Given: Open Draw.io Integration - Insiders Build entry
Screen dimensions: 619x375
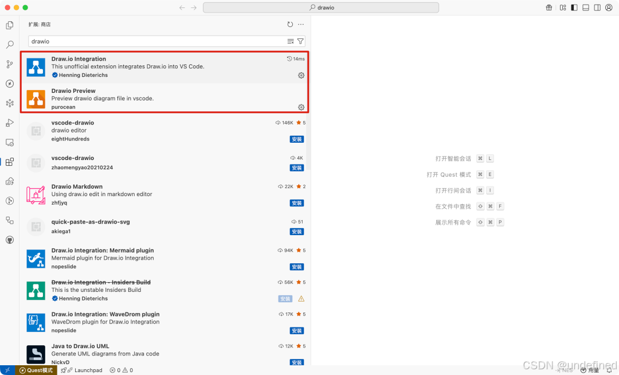Looking at the screenshot, I should 164,291.
